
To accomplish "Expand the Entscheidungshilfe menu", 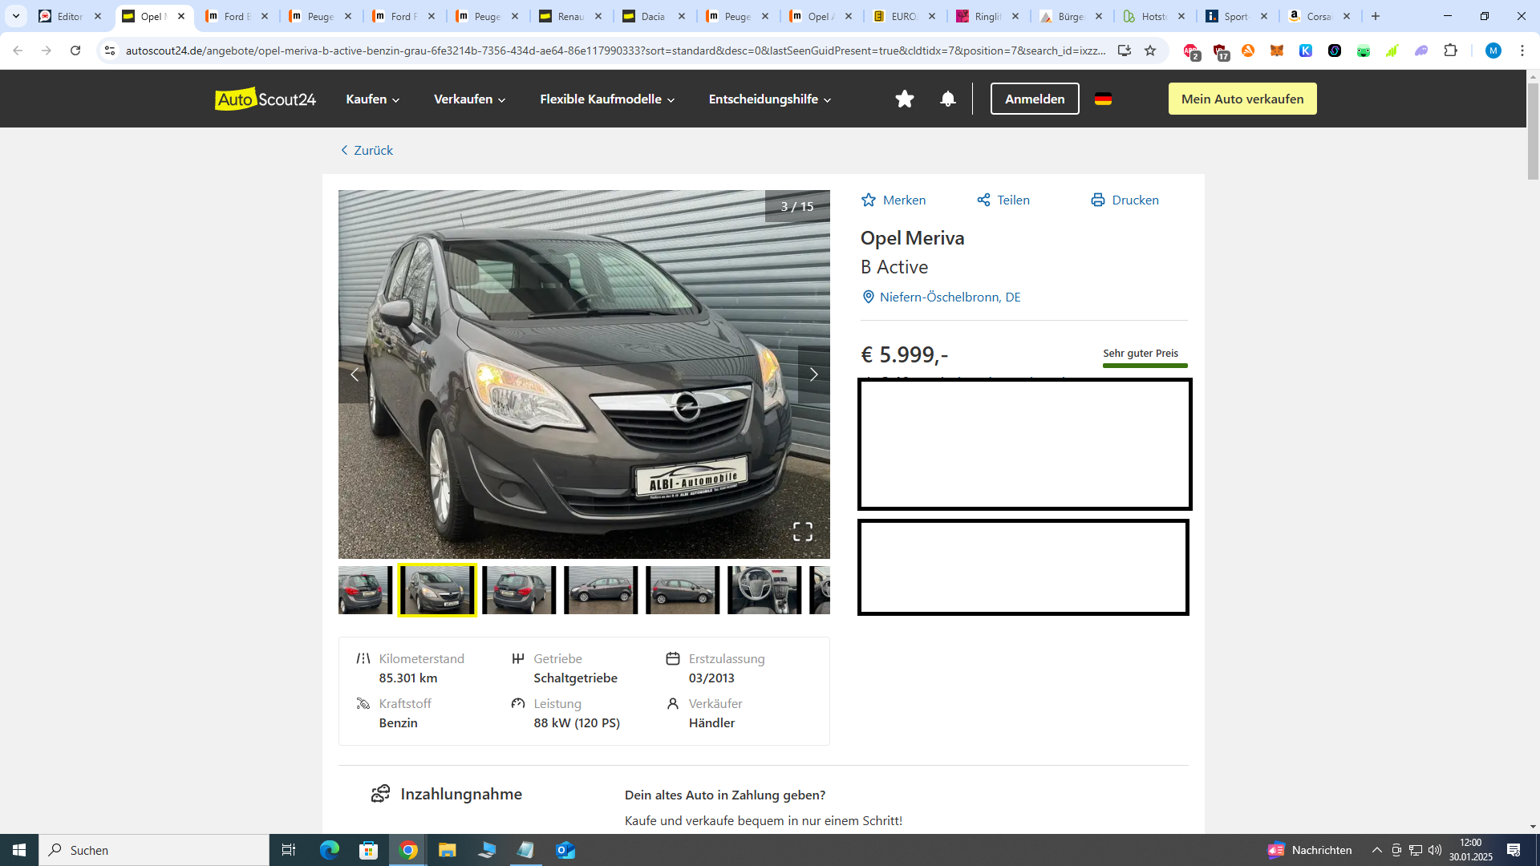I will coord(770,99).
